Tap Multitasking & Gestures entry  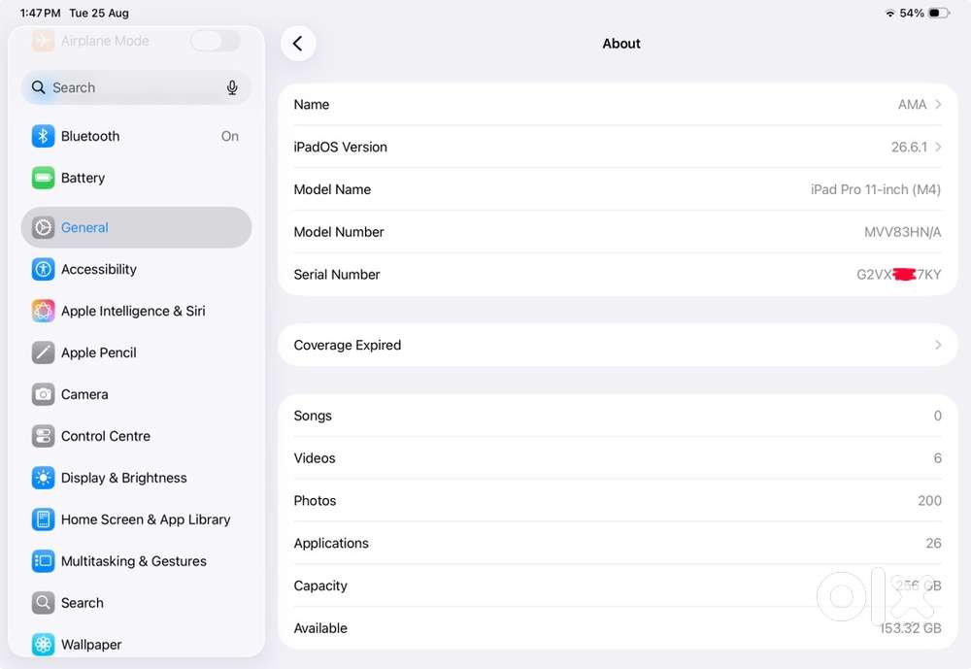click(x=136, y=561)
